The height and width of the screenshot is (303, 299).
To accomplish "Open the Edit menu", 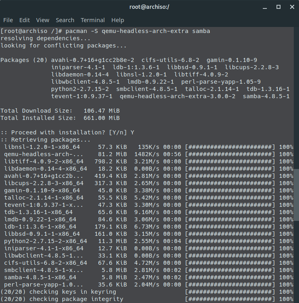I will tap(25, 20).
